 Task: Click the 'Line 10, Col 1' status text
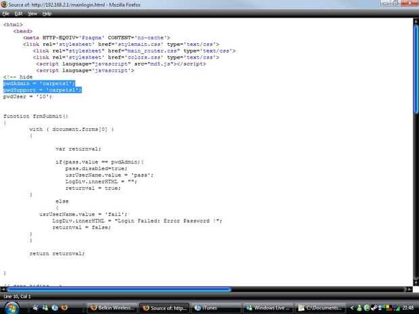[x=17, y=296]
